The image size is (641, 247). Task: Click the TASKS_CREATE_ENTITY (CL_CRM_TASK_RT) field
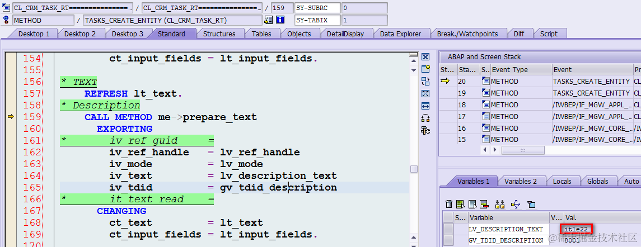(172, 20)
